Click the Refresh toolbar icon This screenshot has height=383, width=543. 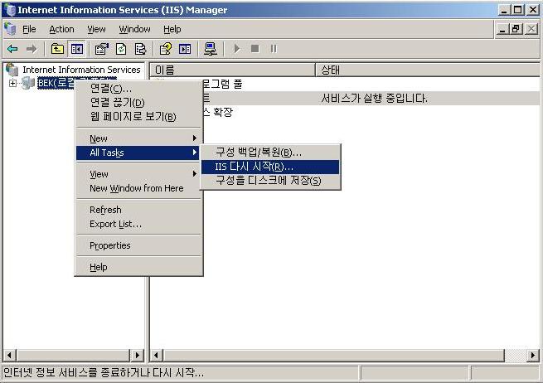point(121,49)
